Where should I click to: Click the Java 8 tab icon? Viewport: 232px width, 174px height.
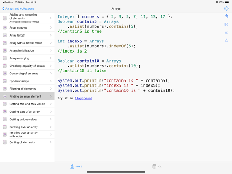click(72, 166)
